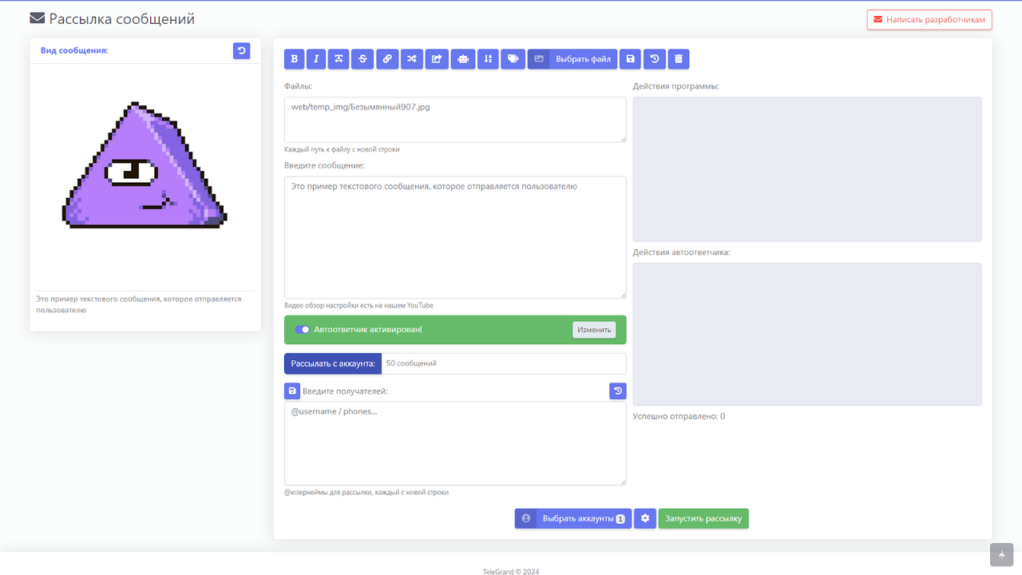Refresh the message preview panel

click(242, 50)
